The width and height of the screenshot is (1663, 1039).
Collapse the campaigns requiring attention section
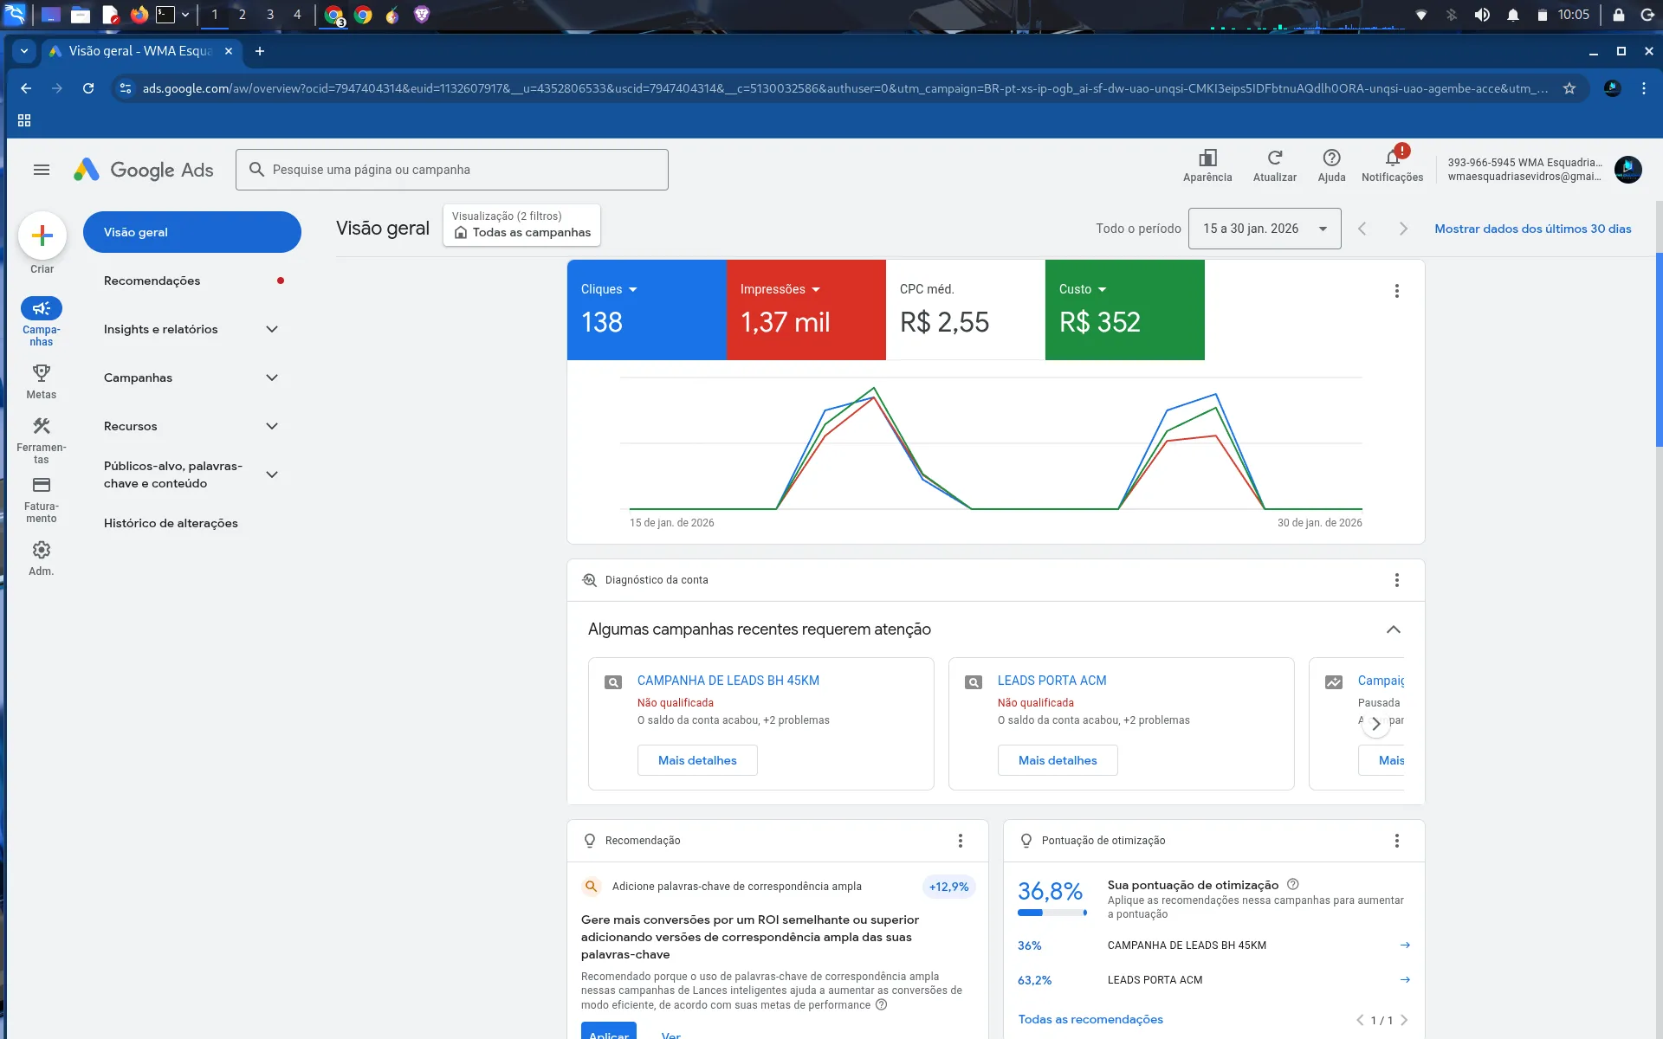pos(1393,629)
